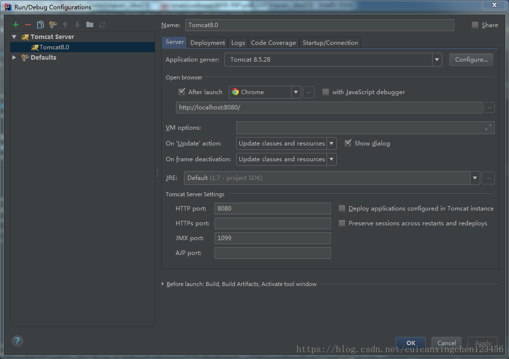Image resolution: width=509 pixels, height=359 pixels.
Task: Toggle Show dialog checkbox
Action: pyautogui.click(x=348, y=143)
